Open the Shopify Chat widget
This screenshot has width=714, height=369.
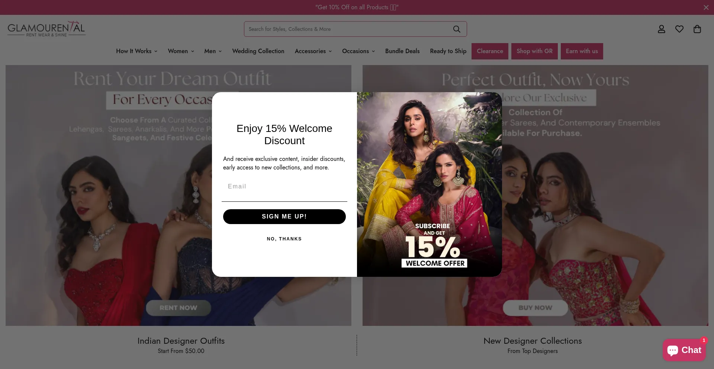[x=684, y=350]
